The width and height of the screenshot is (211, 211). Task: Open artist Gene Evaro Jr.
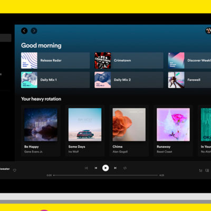(x=33, y=151)
